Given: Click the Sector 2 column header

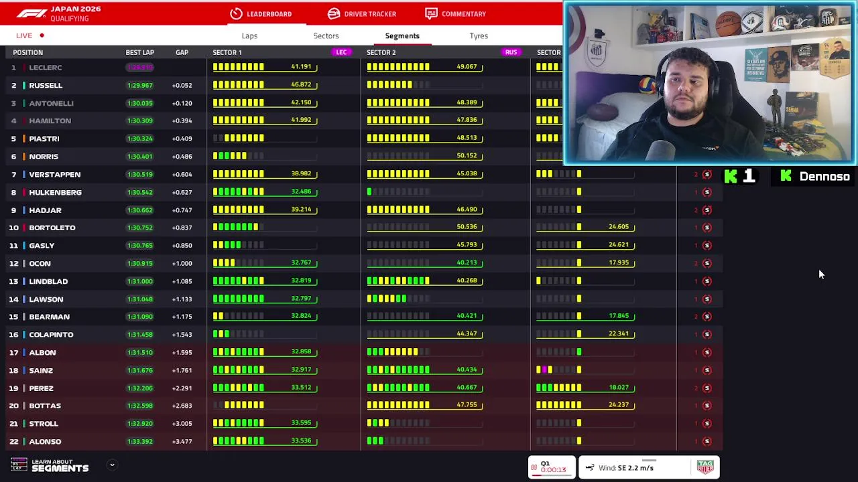Looking at the screenshot, I should coord(381,52).
